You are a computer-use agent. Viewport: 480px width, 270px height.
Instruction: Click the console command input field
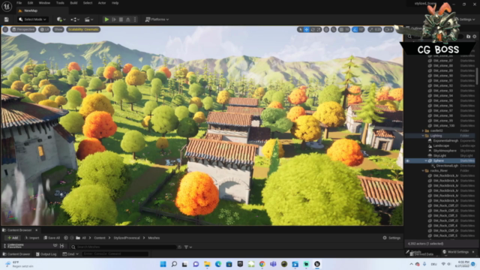point(115,253)
